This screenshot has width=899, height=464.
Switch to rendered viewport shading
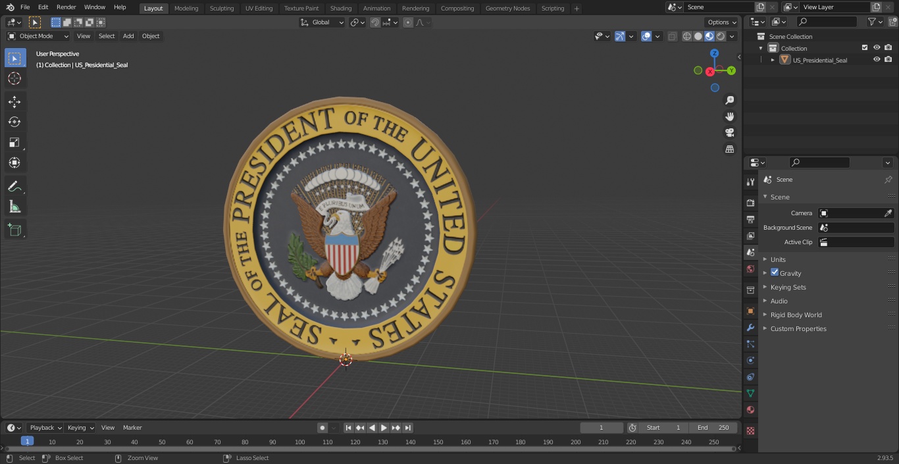[721, 36]
